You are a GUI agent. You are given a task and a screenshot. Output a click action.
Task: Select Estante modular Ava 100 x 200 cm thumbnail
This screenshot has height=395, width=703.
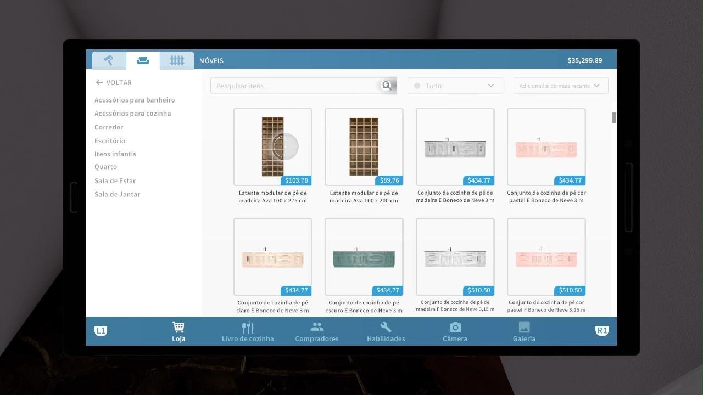pyautogui.click(x=364, y=147)
